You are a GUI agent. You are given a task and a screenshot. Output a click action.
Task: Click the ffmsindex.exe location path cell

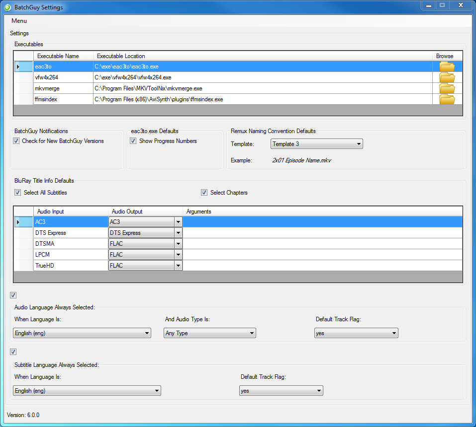click(263, 99)
